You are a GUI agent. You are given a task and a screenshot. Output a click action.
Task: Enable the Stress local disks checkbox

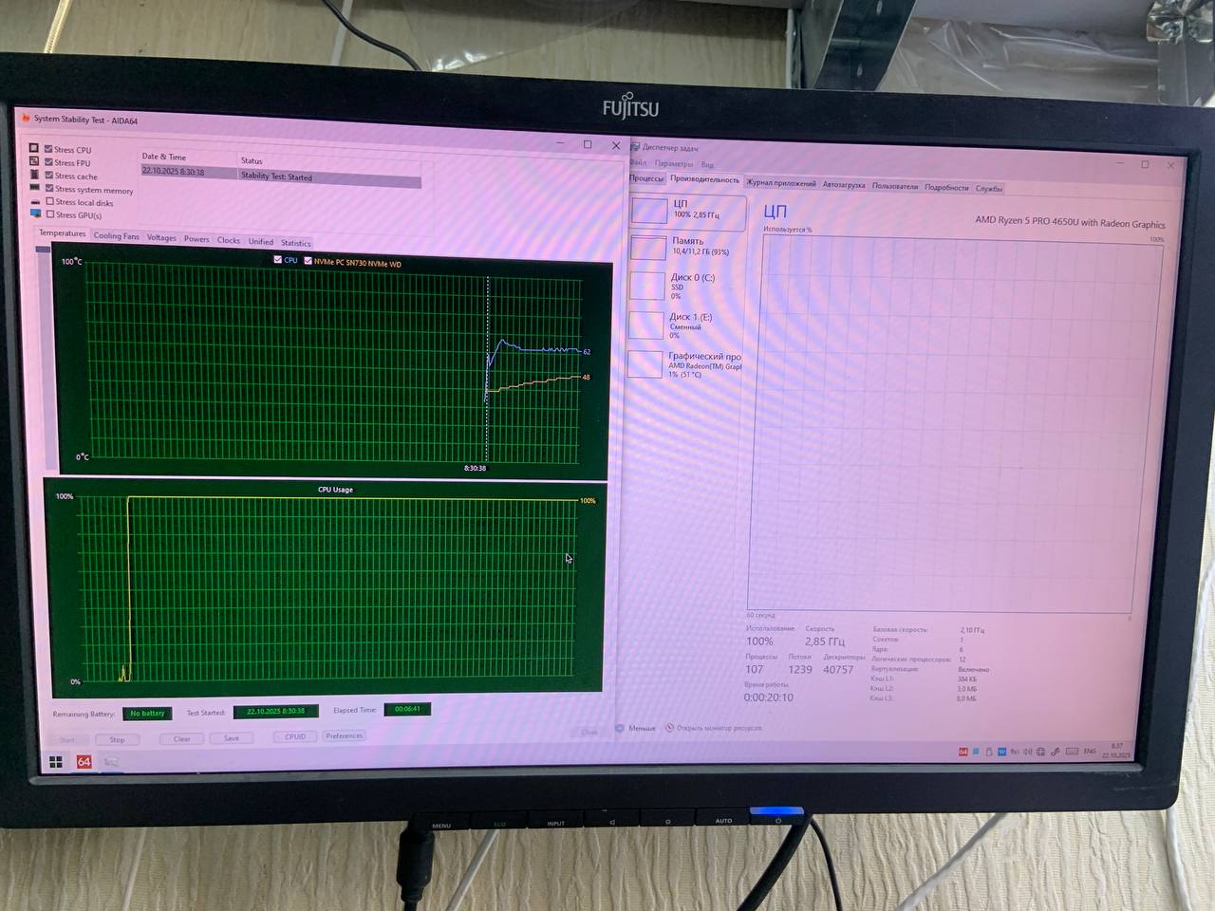tap(50, 201)
